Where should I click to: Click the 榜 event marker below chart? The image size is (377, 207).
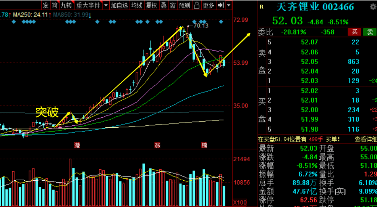204,145
